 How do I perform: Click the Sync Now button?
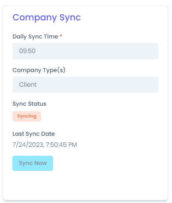[x=33, y=163]
